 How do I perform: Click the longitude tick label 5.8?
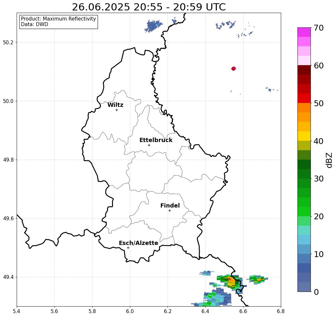92,311
